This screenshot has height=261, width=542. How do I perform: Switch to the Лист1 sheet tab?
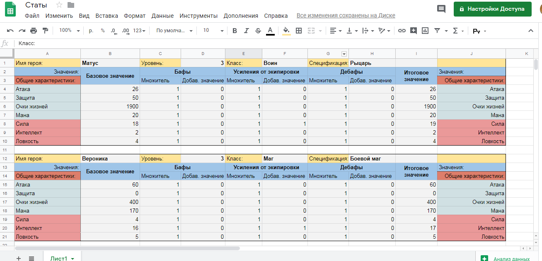pos(59,258)
